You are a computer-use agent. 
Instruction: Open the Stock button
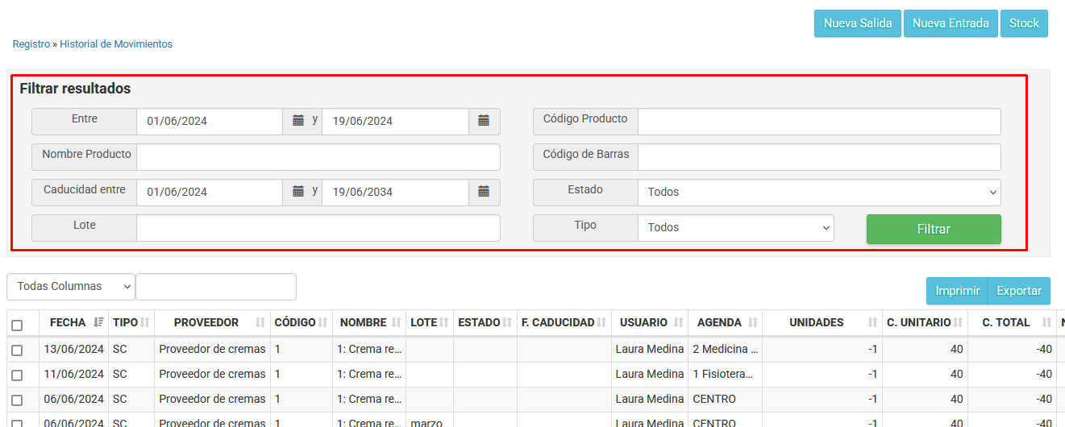pyautogui.click(x=1024, y=23)
